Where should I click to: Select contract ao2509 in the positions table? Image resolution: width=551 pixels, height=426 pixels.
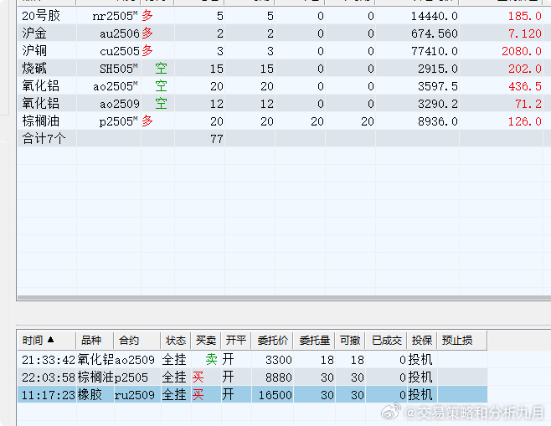tap(120, 104)
